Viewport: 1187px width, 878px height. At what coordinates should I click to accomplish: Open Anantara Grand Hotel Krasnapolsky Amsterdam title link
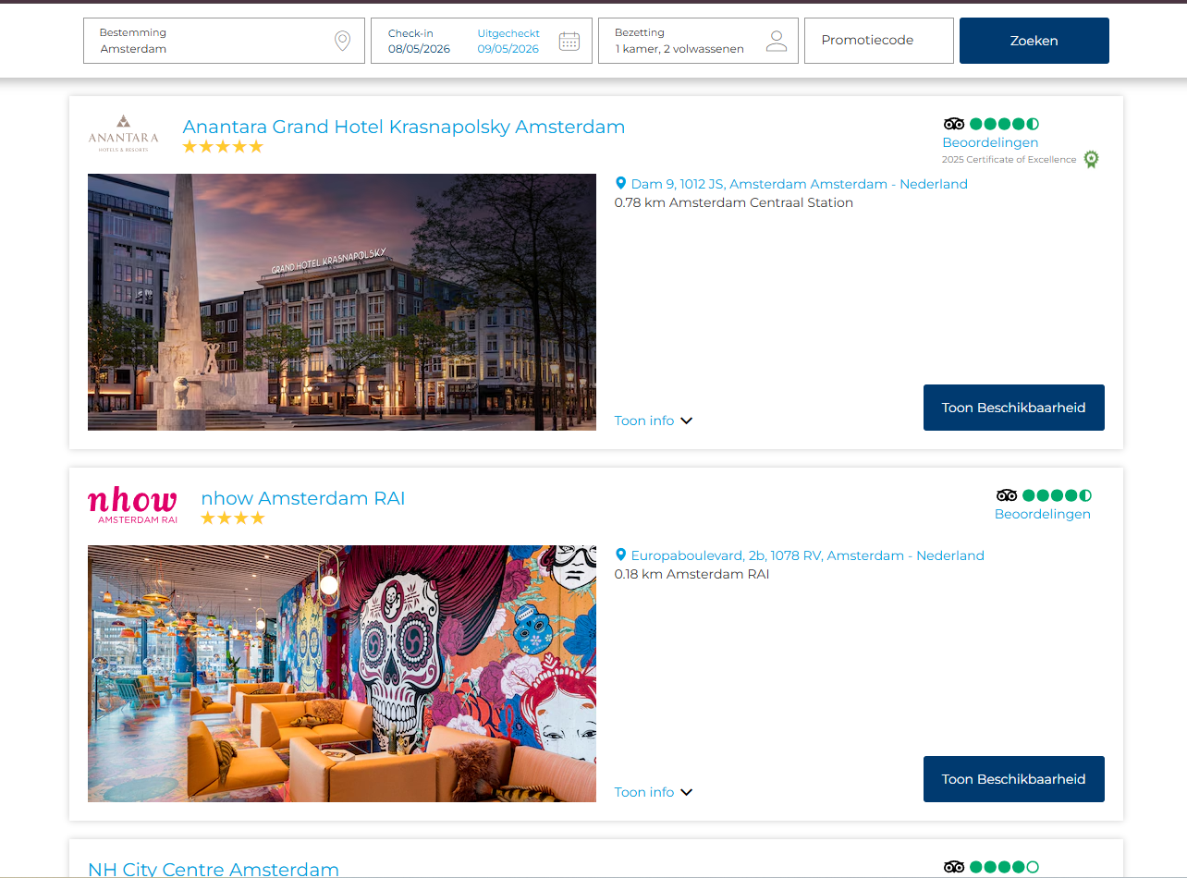[404, 127]
